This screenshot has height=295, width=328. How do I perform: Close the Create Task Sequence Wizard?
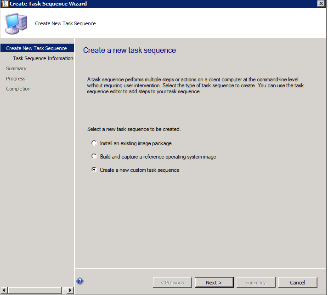click(x=321, y=3)
